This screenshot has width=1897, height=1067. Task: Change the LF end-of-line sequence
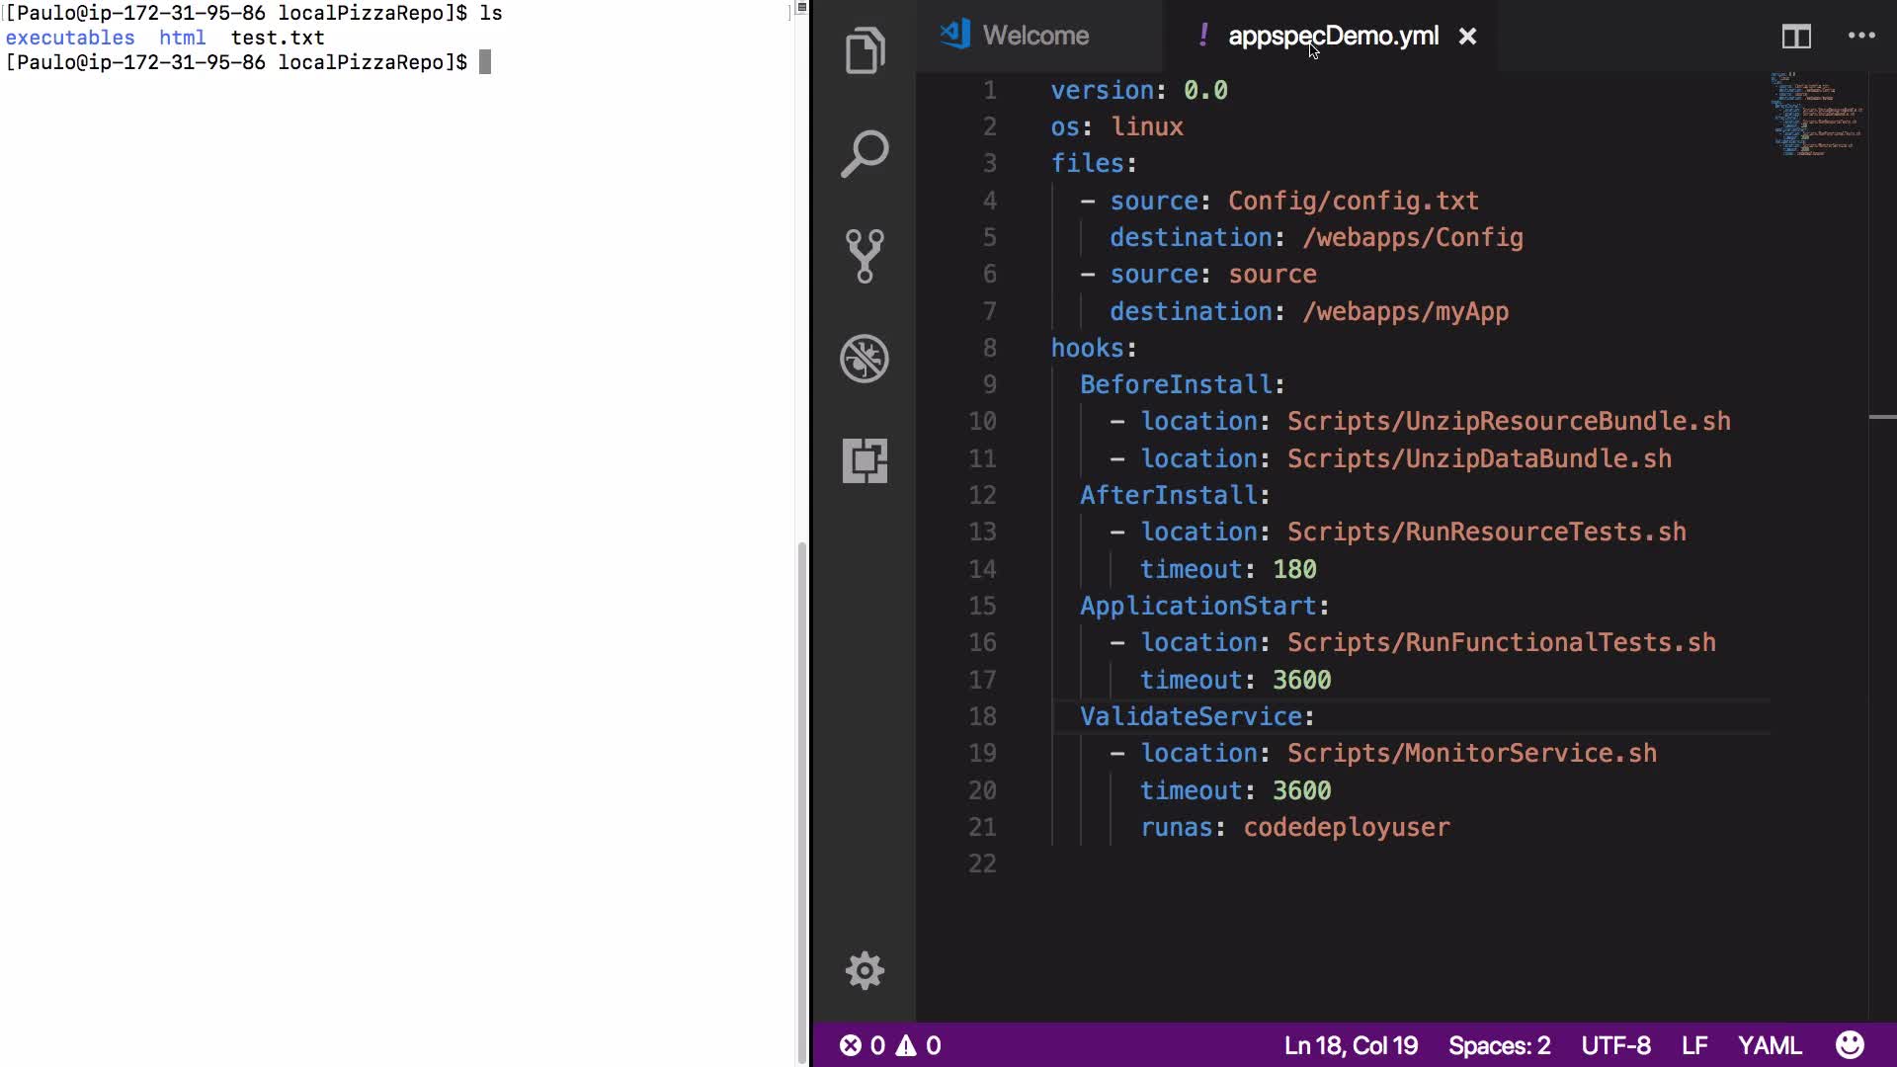1694,1045
